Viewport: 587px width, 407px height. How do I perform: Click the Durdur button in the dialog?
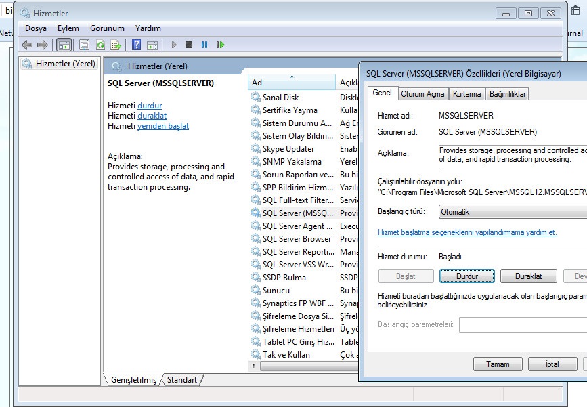click(x=467, y=276)
